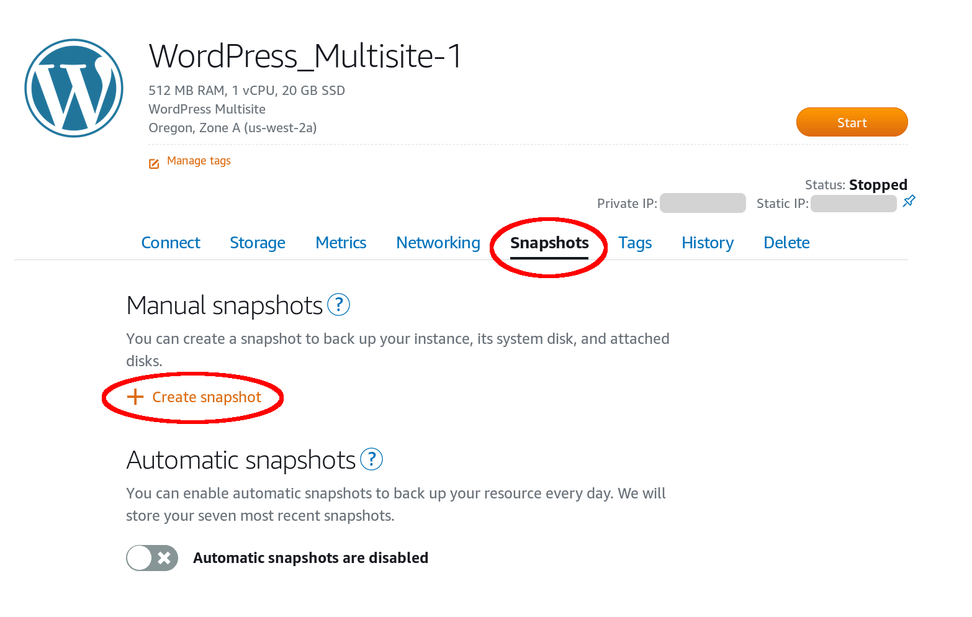This screenshot has height=617, width=972.
Task: Select the Snapshots tab
Action: (x=549, y=243)
